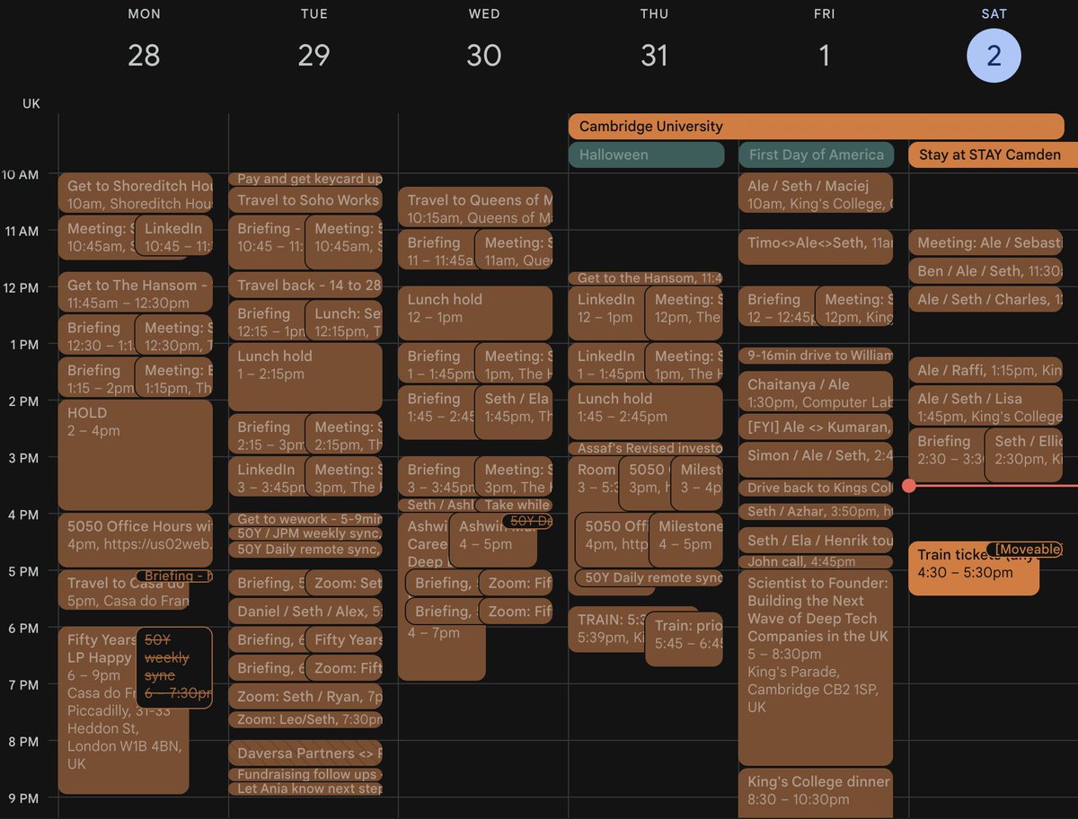
Task: Open Monday's LinkedIn 10:45 event
Action: coord(174,235)
